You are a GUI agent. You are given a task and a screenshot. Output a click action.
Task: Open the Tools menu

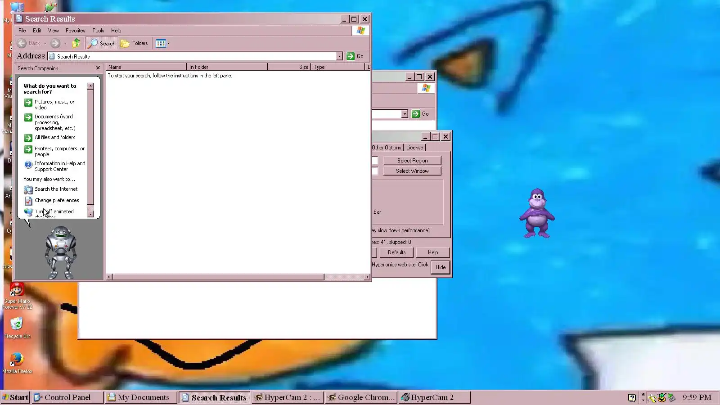click(x=98, y=31)
